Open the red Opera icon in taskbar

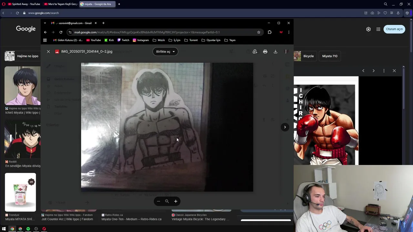coord(44,229)
